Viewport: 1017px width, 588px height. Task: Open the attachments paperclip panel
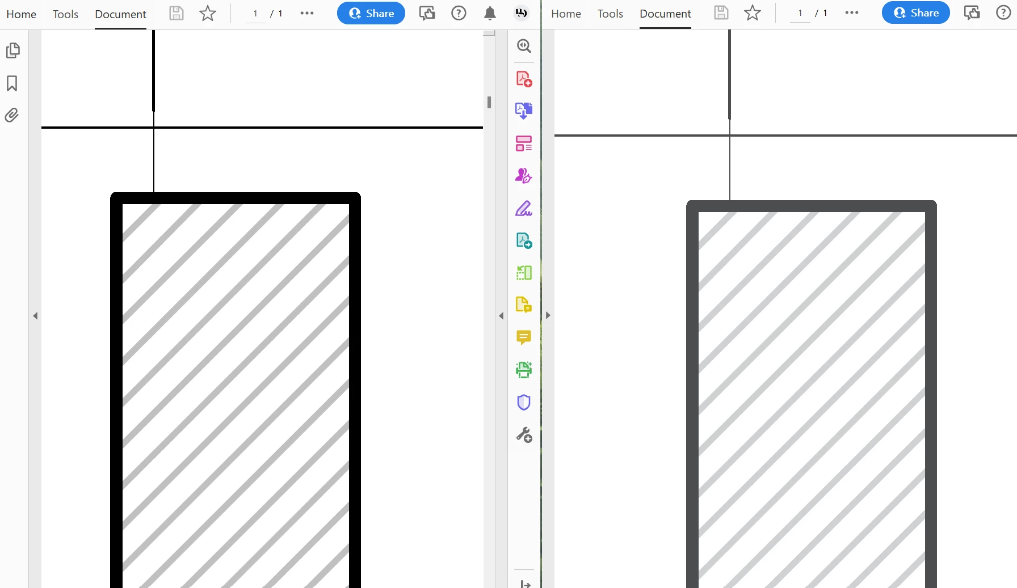coord(12,115)
